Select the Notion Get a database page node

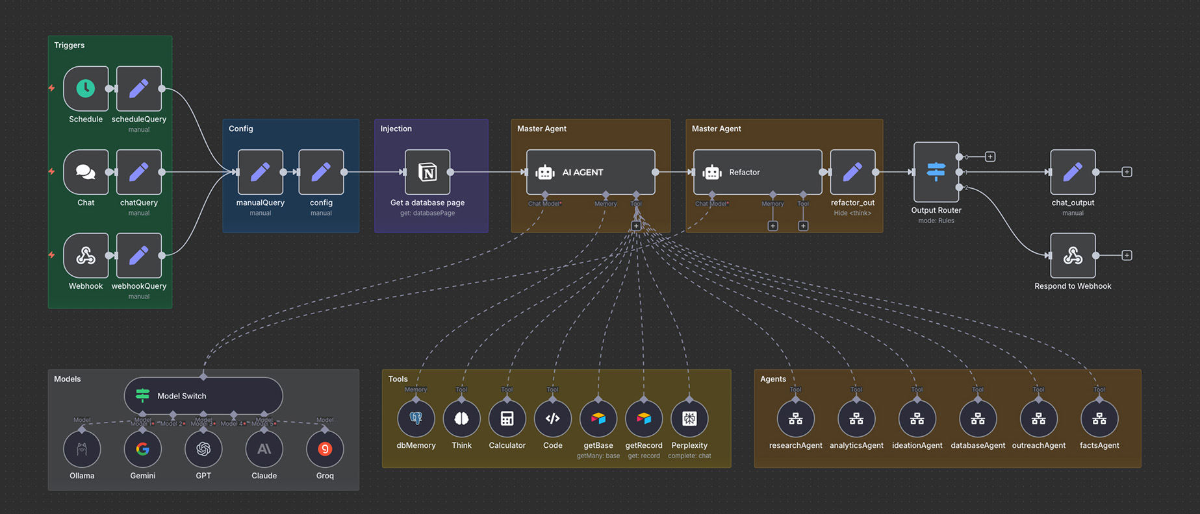point(428,172)
